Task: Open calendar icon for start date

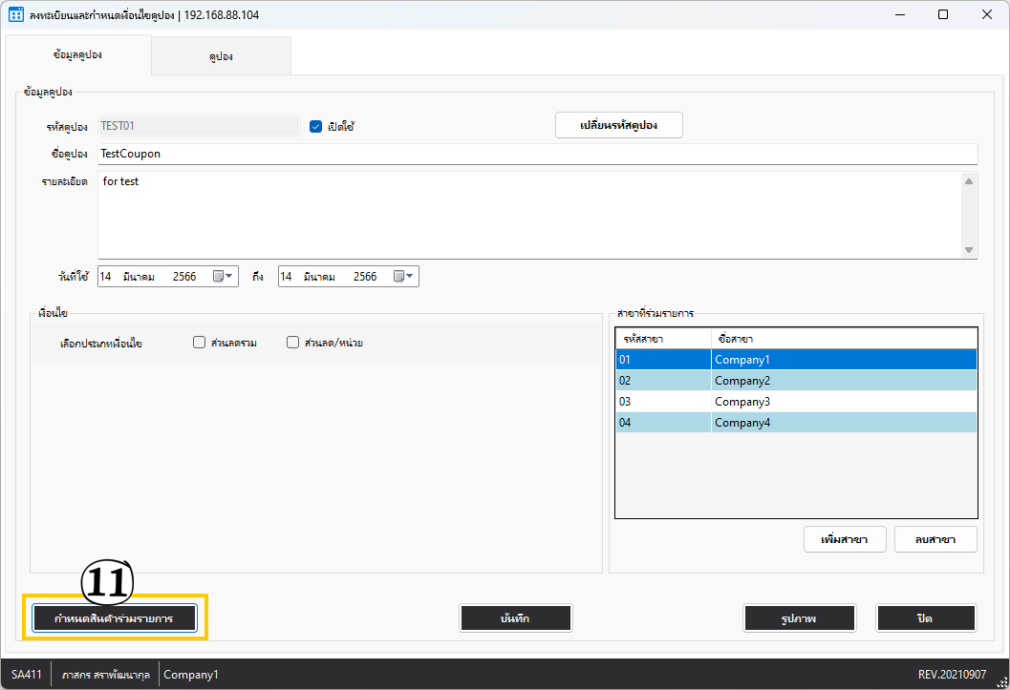Action: click(217, 277)
